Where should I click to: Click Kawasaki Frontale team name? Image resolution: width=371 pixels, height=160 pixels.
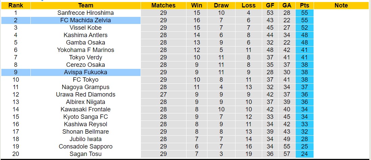coord(85,109)
